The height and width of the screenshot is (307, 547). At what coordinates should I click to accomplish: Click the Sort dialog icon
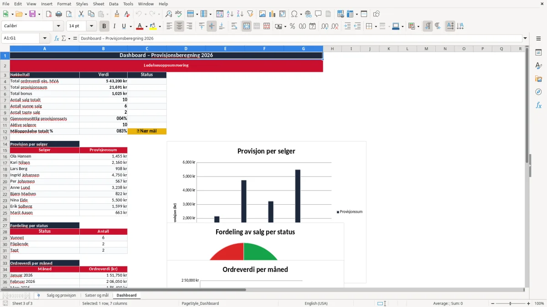pyautogui.click(x=220, y=14)
